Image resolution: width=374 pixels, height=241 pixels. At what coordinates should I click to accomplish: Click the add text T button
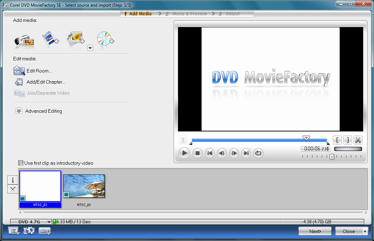point(183,140)
